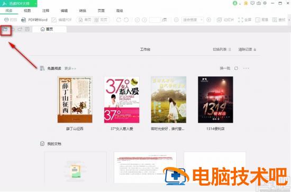Click the zoom out minus icon
This screenshot has width=291, height=192.
pos(176,20)
